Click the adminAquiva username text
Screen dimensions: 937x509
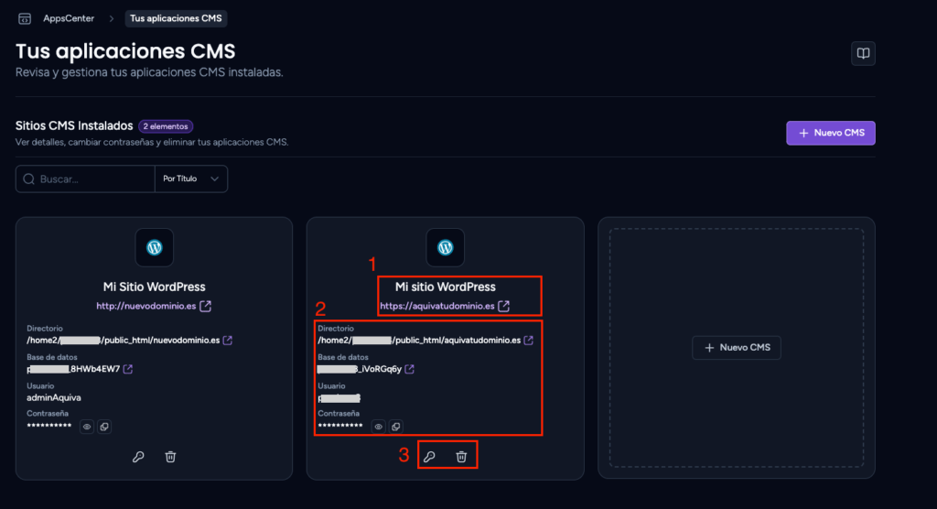pyautogui.click(x=54, y=397)
